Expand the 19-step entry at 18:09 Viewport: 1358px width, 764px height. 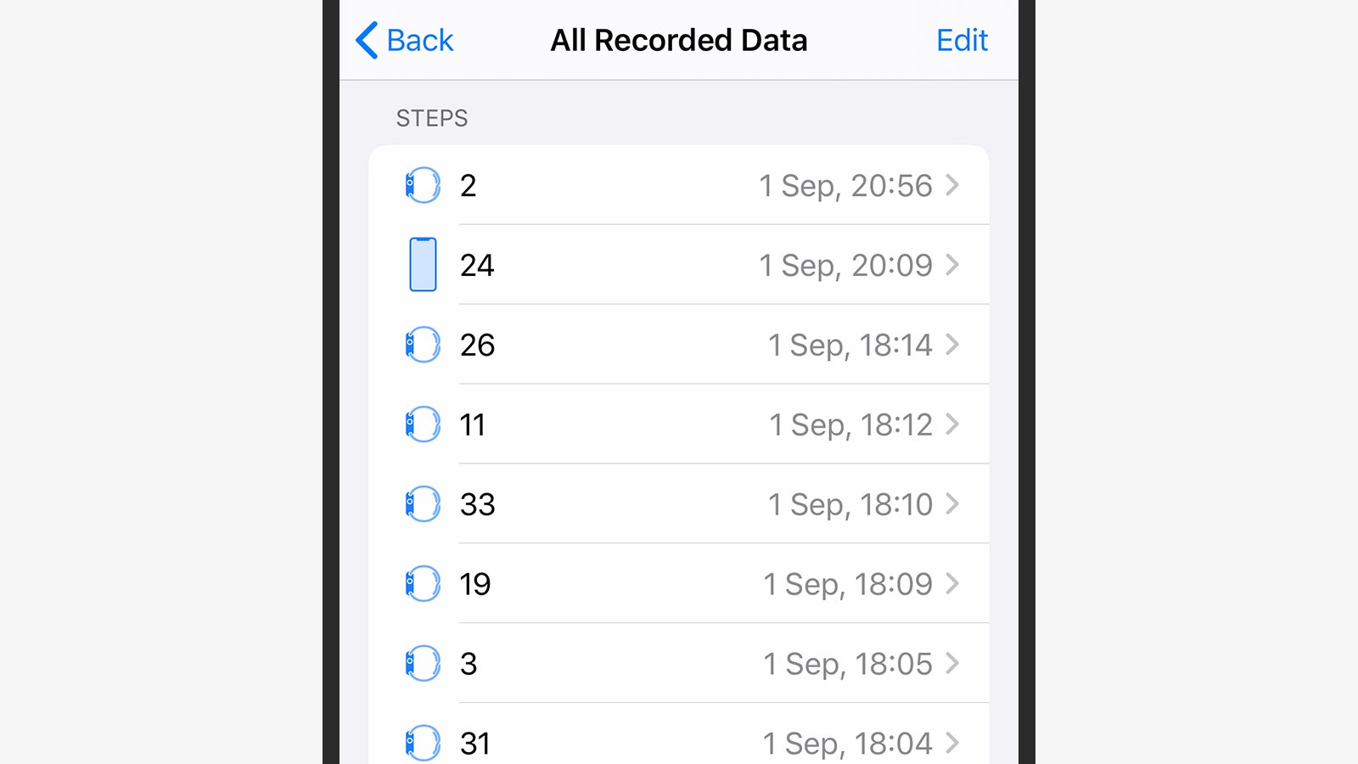(x=679, y=584)
